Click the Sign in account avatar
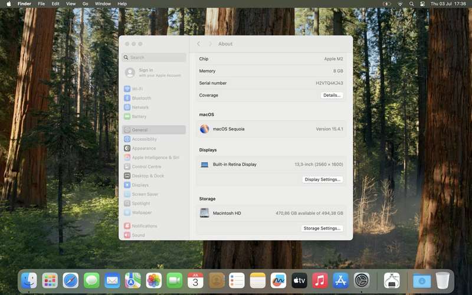 130,73
